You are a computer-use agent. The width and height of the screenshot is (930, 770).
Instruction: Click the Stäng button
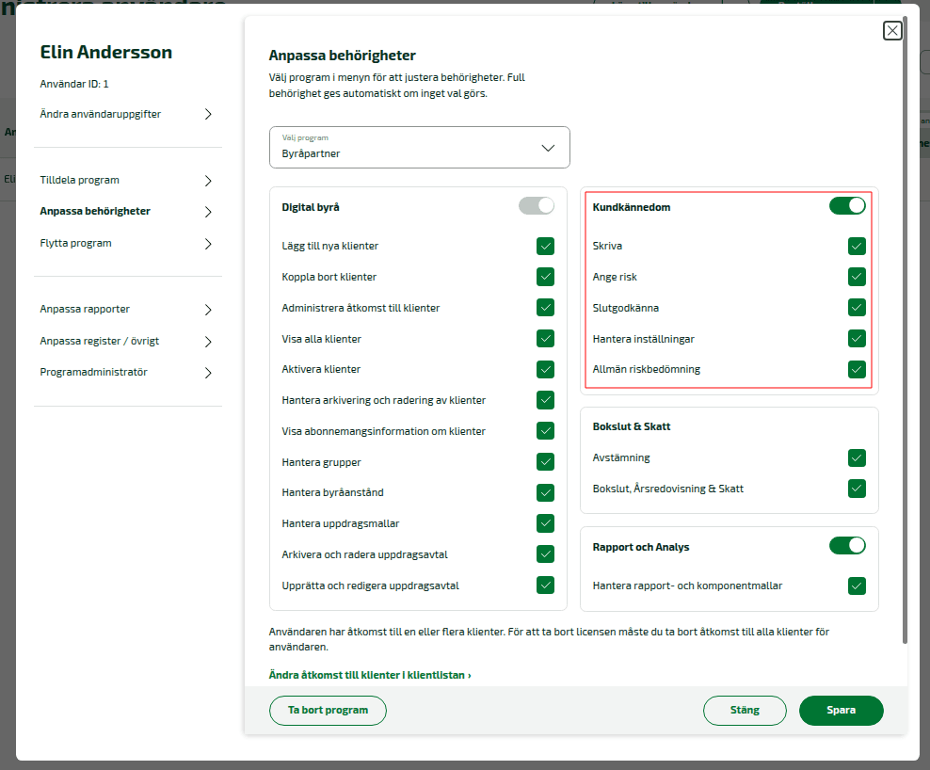745,710
